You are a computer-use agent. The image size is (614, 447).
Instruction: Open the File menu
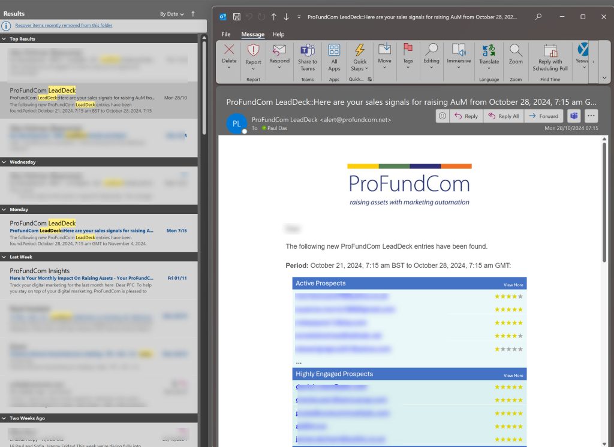click(226, 34)
